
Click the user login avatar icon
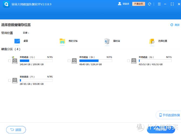point(119,4)
